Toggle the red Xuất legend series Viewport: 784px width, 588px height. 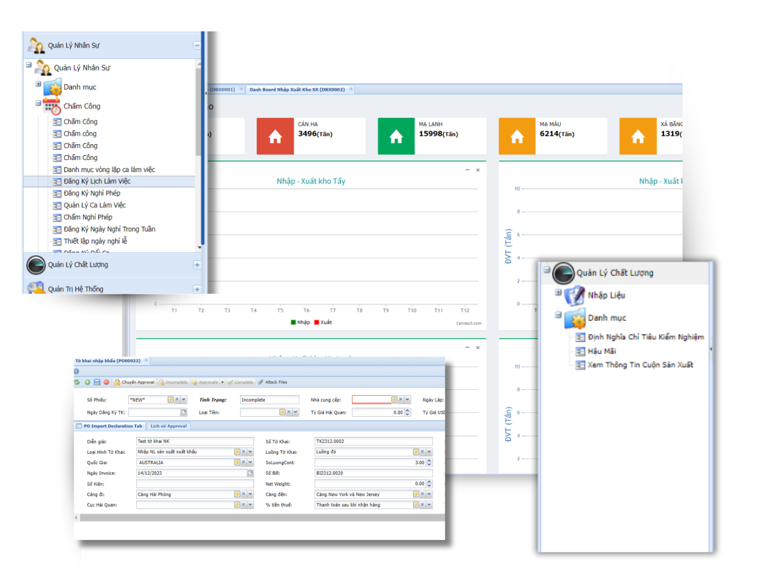pos(323,322)
